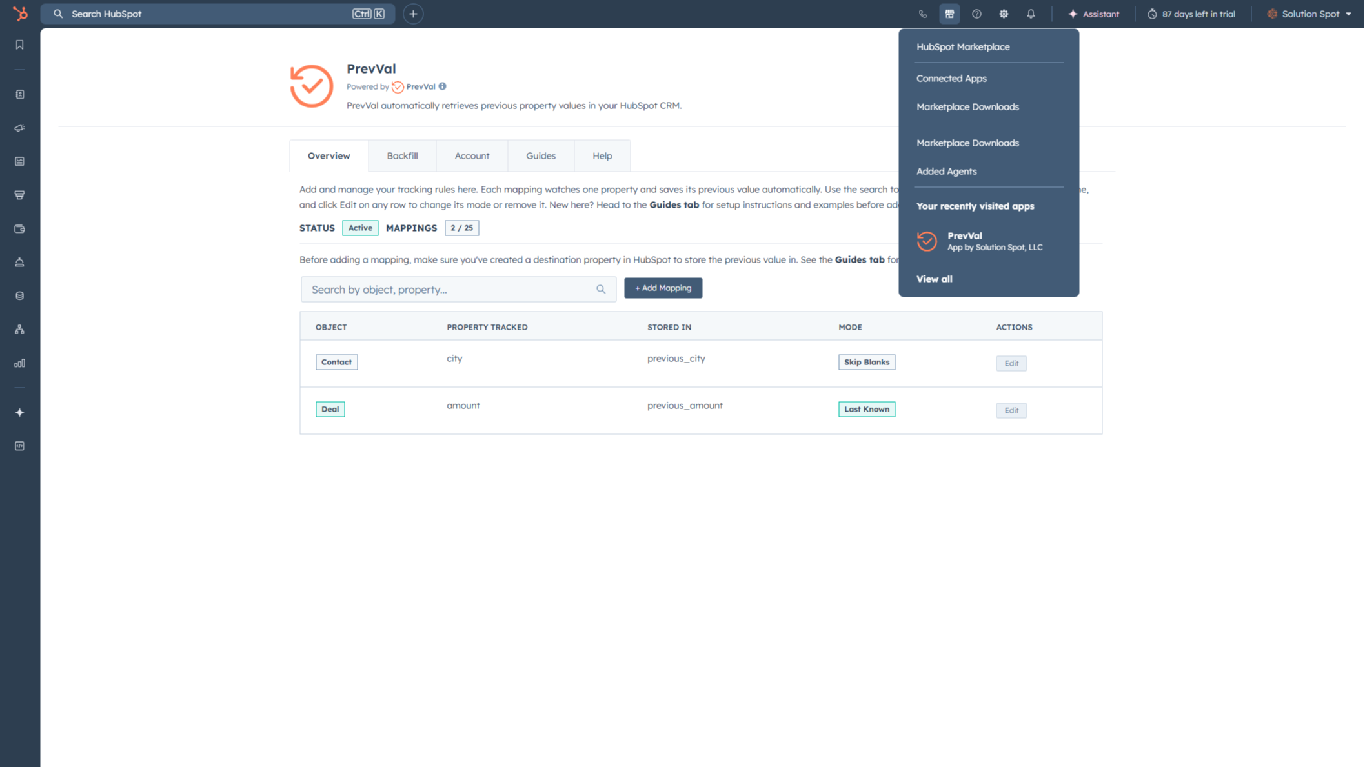This screenshot has width=1365, height=767.
Task: Click the help question mark icon
Action: (976, 14)
